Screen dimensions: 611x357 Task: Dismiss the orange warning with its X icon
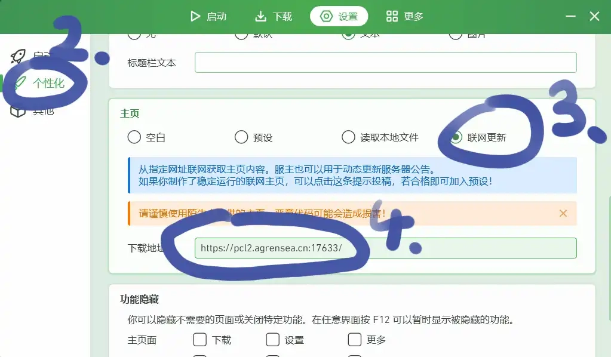[563, 213]
